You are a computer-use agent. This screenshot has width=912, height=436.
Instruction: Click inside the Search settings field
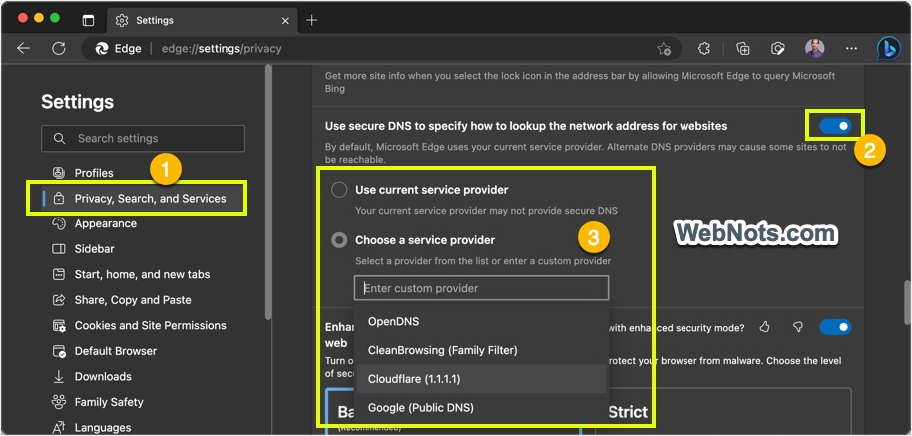click(x=143, y=138)
